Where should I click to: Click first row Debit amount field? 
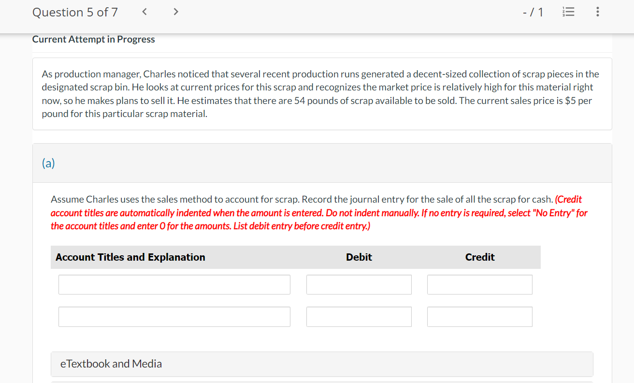pos(359,284)
